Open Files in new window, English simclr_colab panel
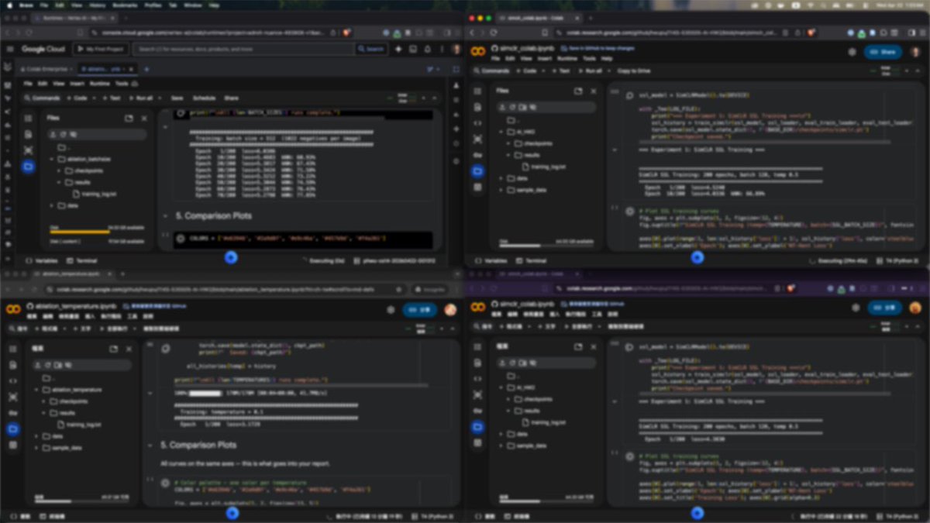930x523 pixels. 578,91
